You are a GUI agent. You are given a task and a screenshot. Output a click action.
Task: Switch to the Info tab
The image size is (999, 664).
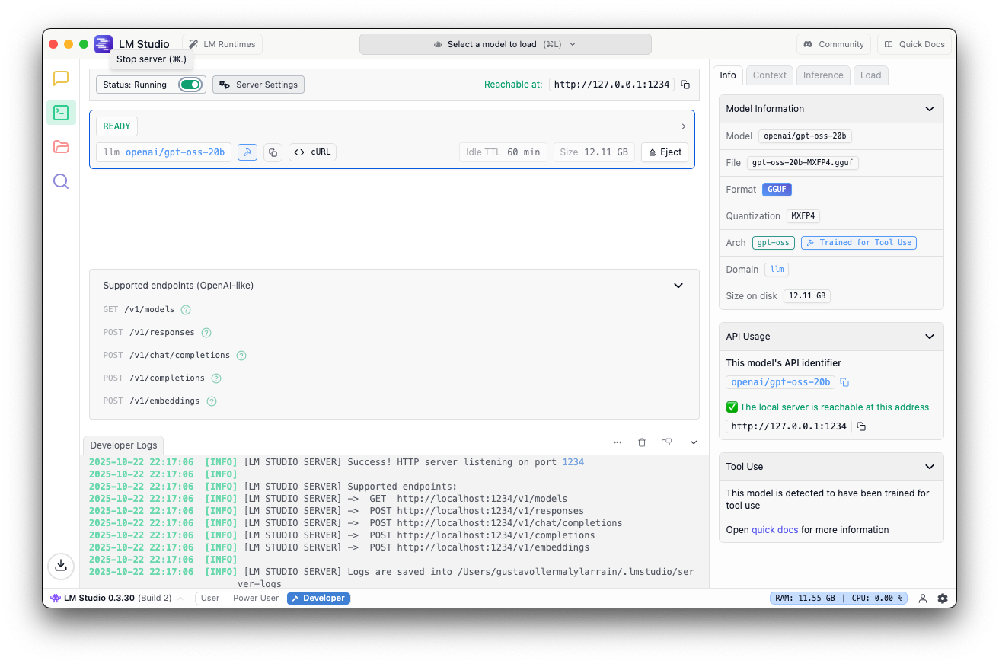pyautogui.click(x=728, y=75)
